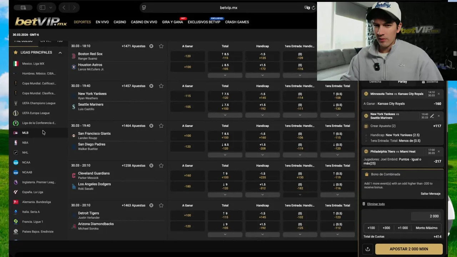The image size is (457, 257).
Task: Expand Handicap options for Guardians game
Action: (x=262, y=195)
